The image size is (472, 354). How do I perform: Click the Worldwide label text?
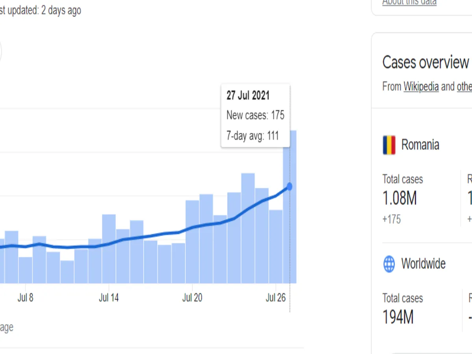423,264
